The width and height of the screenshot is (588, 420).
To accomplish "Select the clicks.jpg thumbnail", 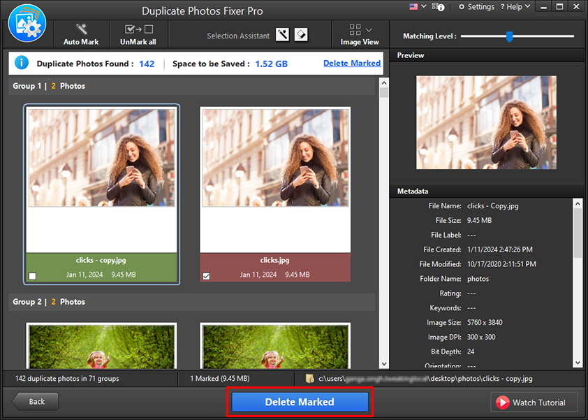I will point(276,158).
